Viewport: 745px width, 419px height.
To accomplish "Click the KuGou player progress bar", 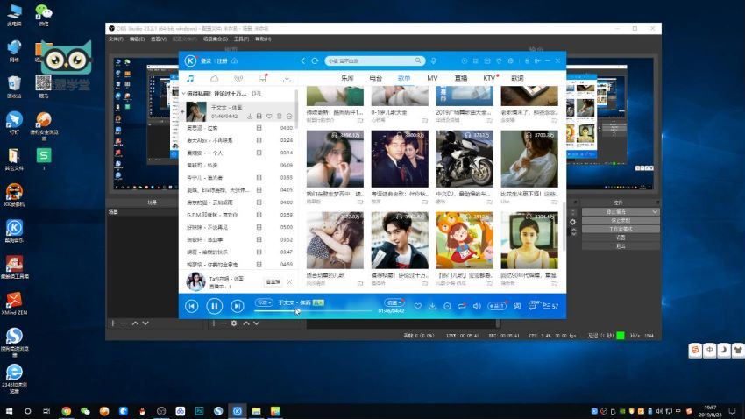I will (313, 311).
